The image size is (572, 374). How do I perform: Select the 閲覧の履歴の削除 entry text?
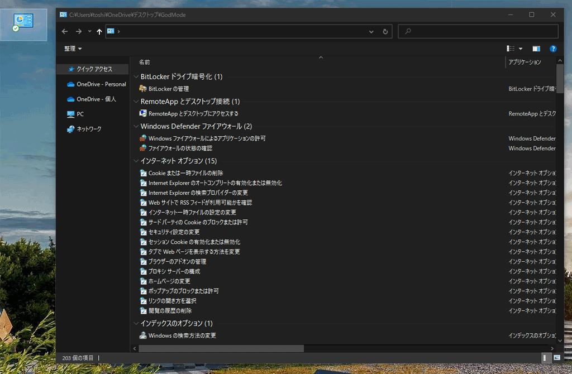pyautogui.click(x=170, y=311)
